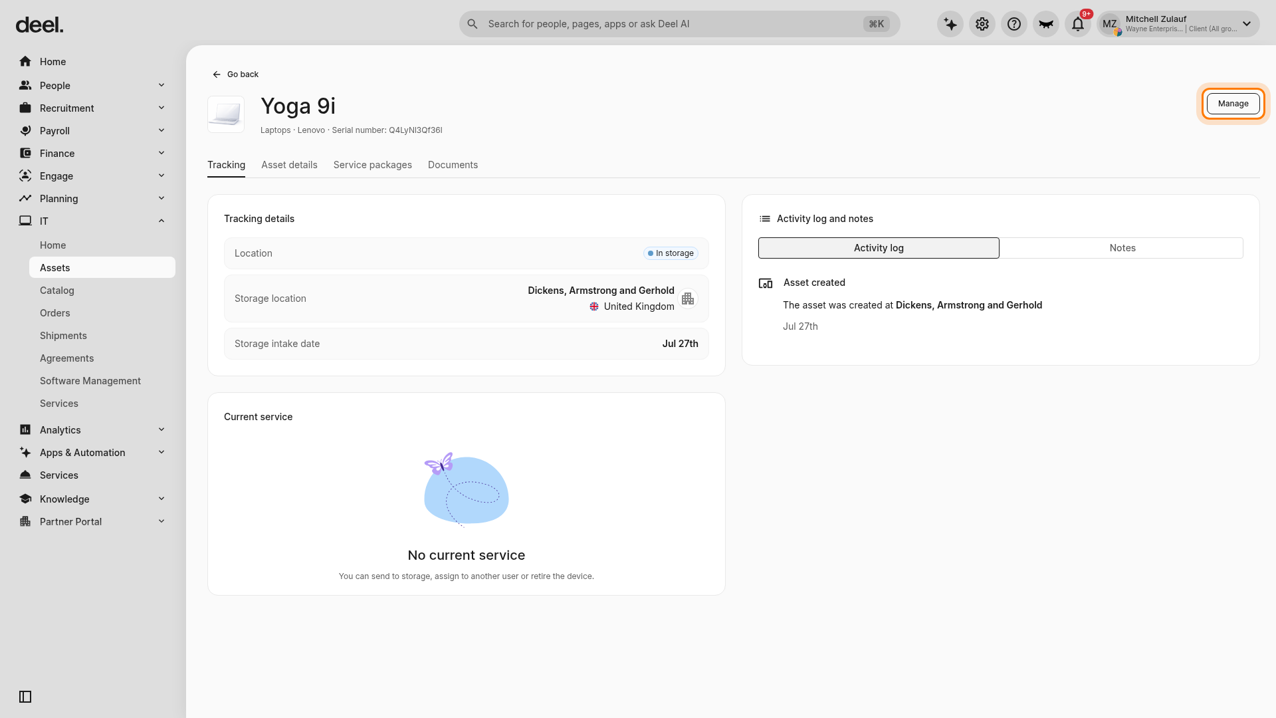1276x718 pixels.
Task: Expand the Partner Portal chevron
Action: tap(161, 521)
